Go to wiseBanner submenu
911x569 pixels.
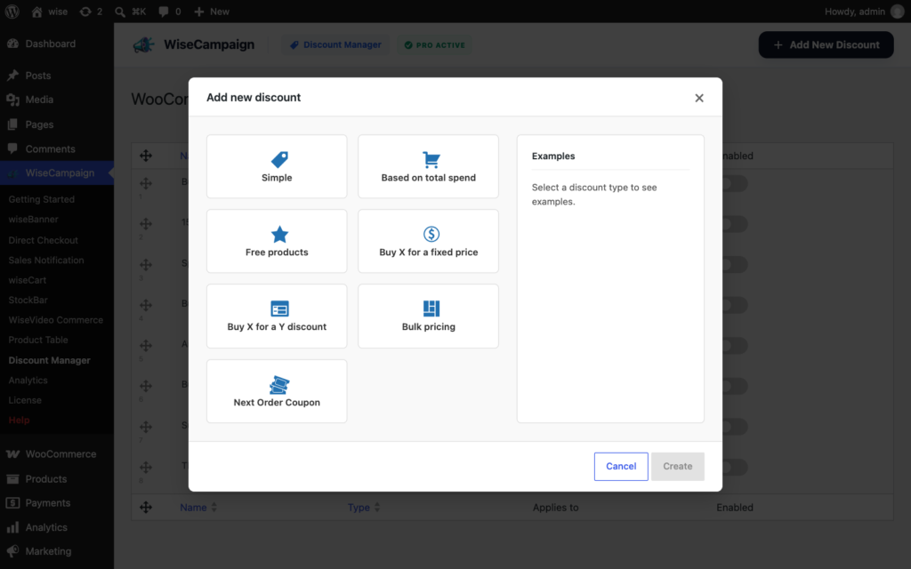pyautogui.click(x=33, y=220)
